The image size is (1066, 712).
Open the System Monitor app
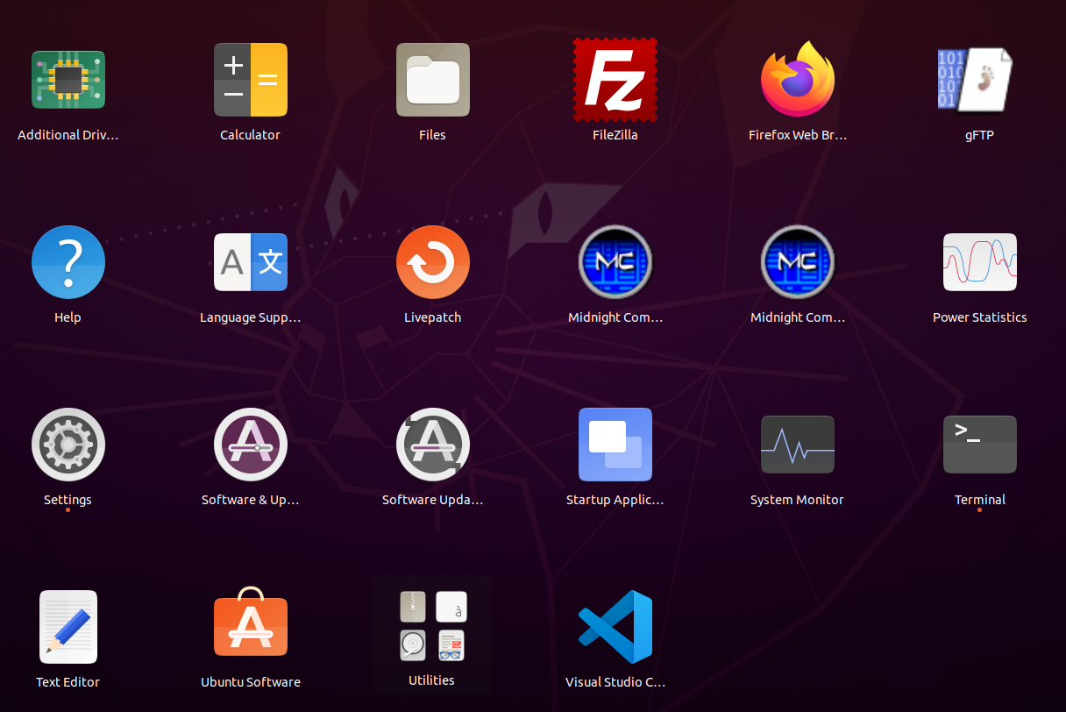798,445
